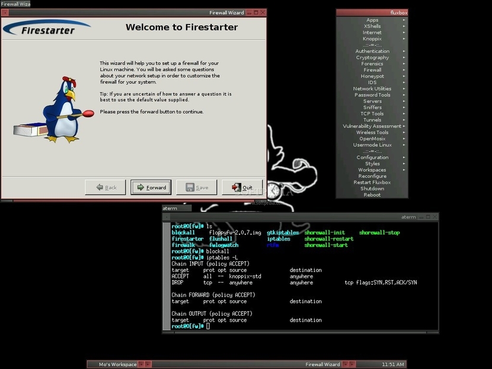Open the Knoppix submenu
Screen dimensions: 492x369
click(372, 38)
